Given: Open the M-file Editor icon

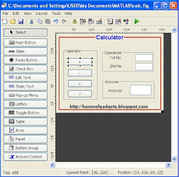Looking at the screenshot, I should pyautogui.click(x=110, y=21).
